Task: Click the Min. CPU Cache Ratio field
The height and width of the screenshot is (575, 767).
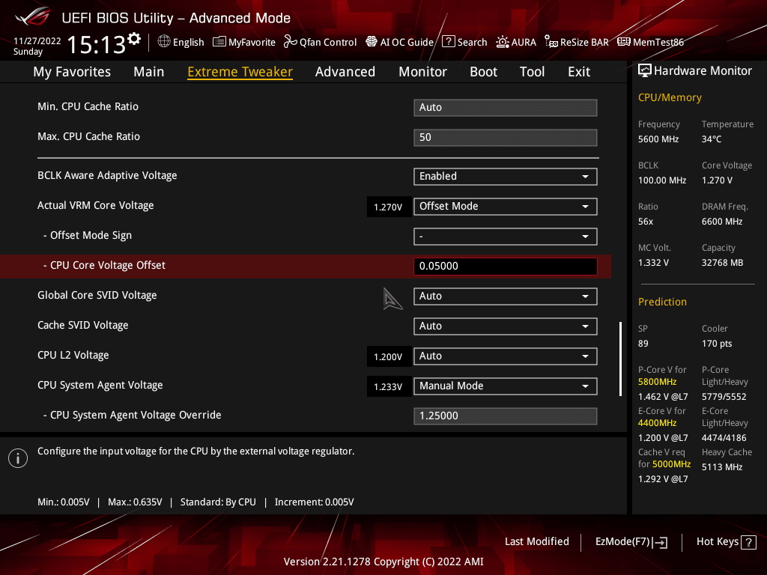Action: point(506,108)
